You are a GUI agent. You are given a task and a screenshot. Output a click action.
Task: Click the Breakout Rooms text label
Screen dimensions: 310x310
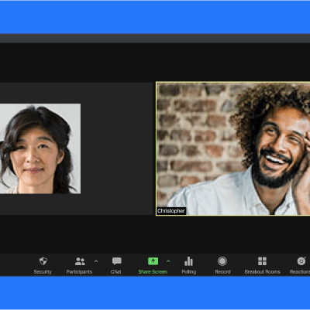(263, 271)
